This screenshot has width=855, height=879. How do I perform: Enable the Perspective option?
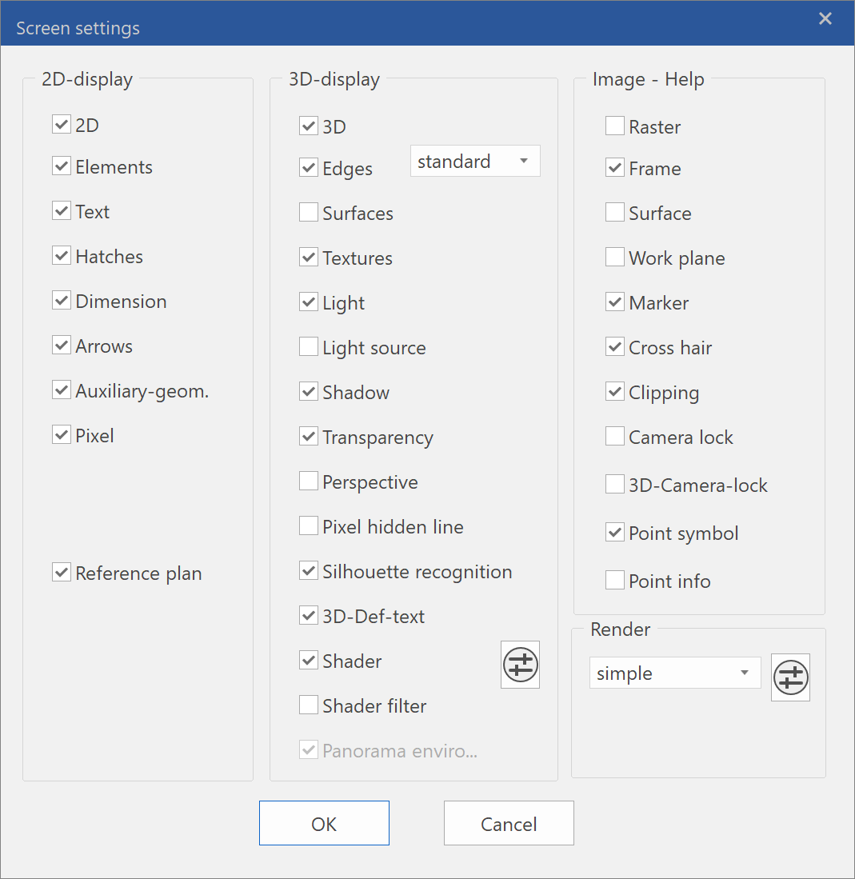[x=309, y=481]
